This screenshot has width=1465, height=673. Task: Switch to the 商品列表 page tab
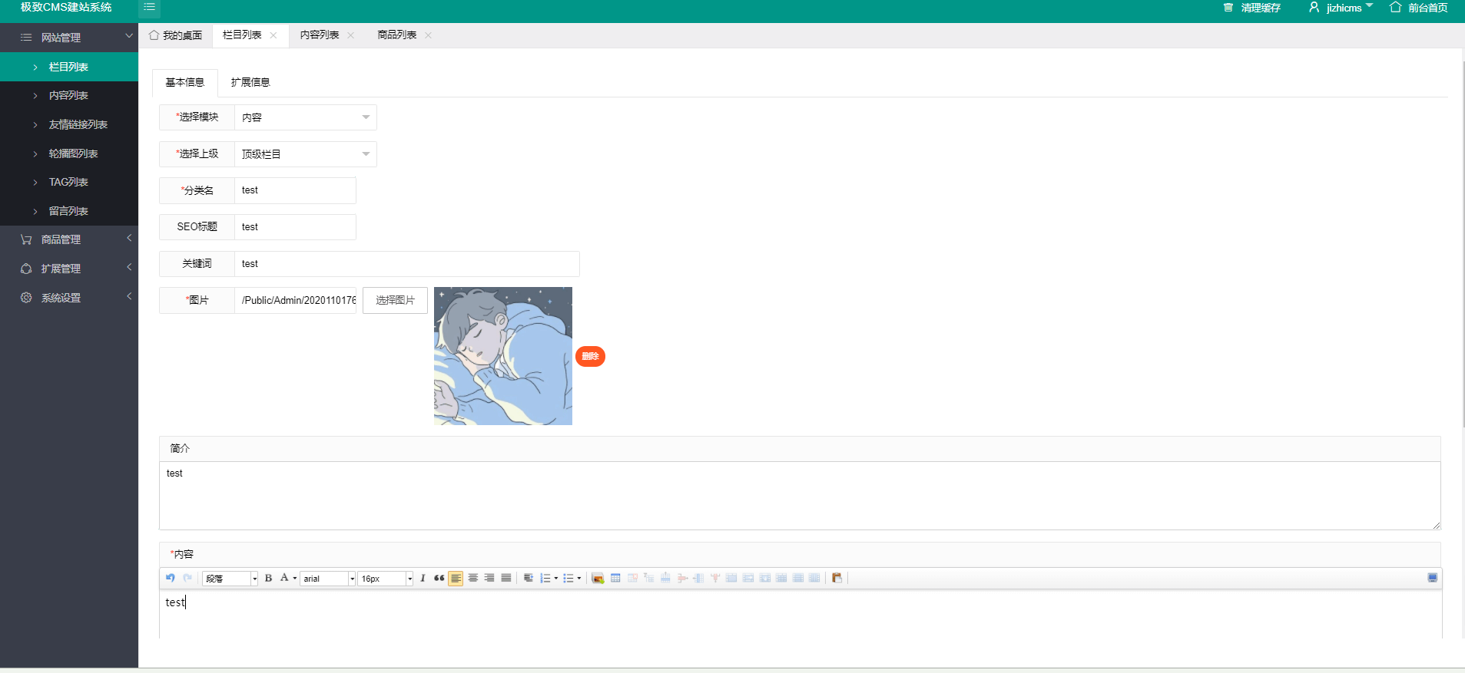pos(397,35)
